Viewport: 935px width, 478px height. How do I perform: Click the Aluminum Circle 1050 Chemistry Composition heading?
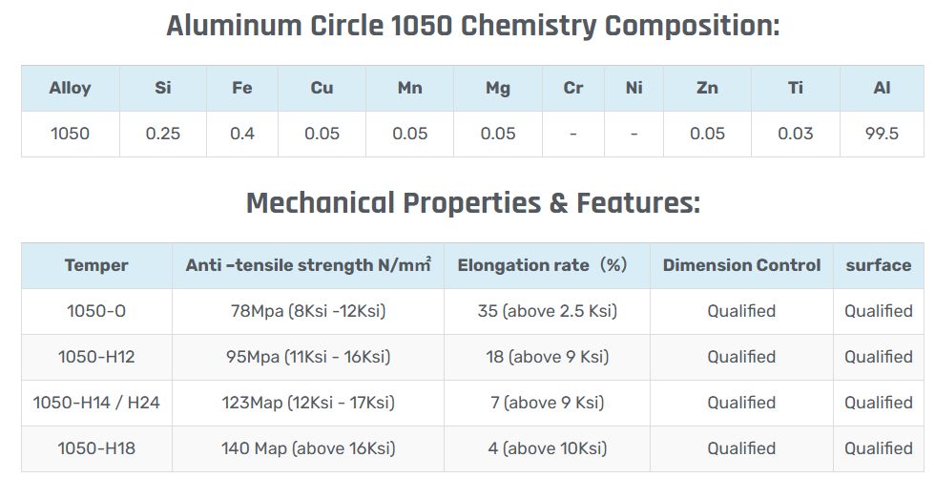click(472, 26)
